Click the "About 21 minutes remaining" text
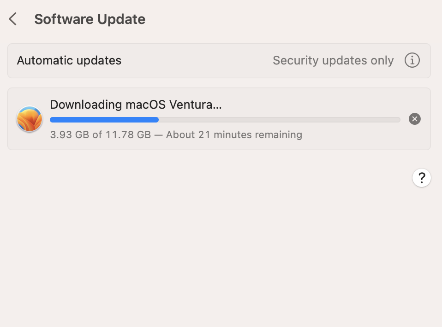This screenshot has width=442, height=327. pos(234,135)
